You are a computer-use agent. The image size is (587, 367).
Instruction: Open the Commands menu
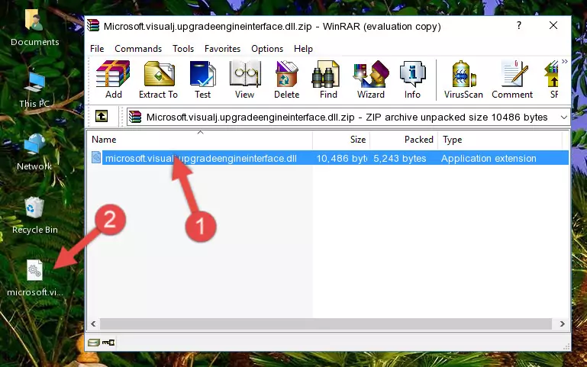click(x=138, y=49)
